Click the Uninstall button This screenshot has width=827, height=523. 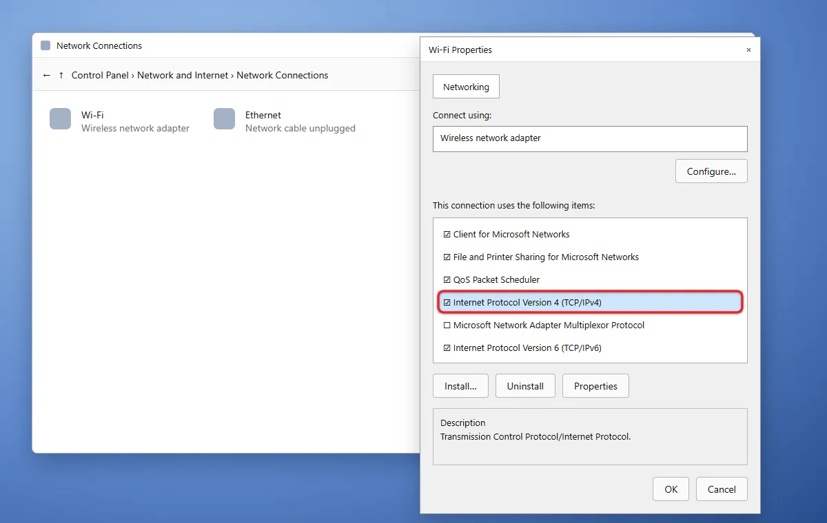pyautogui.click(x=525, y=386)
